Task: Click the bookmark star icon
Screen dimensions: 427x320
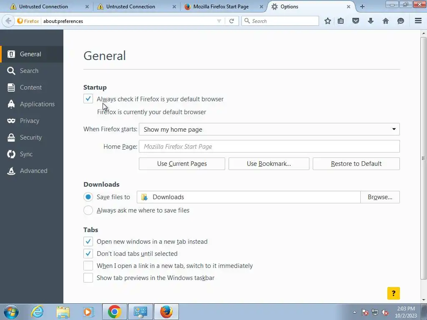Action: [328, 21]
